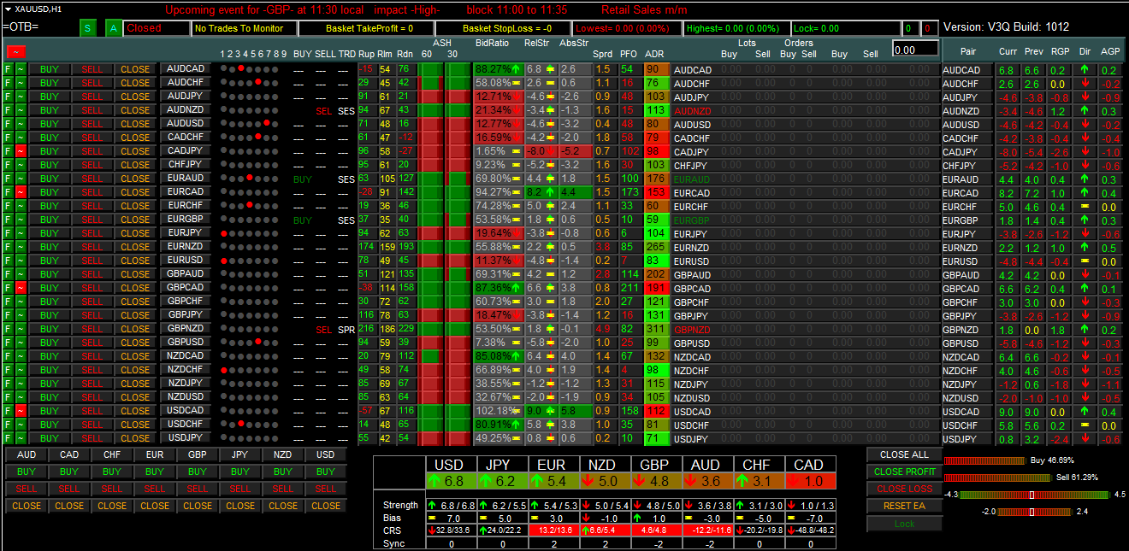This screenshot has width=1129, height=551.
Task: Toggle the green ~ button on the NZDJPY row
Action: pyautogui.click(x=21, y=384)
